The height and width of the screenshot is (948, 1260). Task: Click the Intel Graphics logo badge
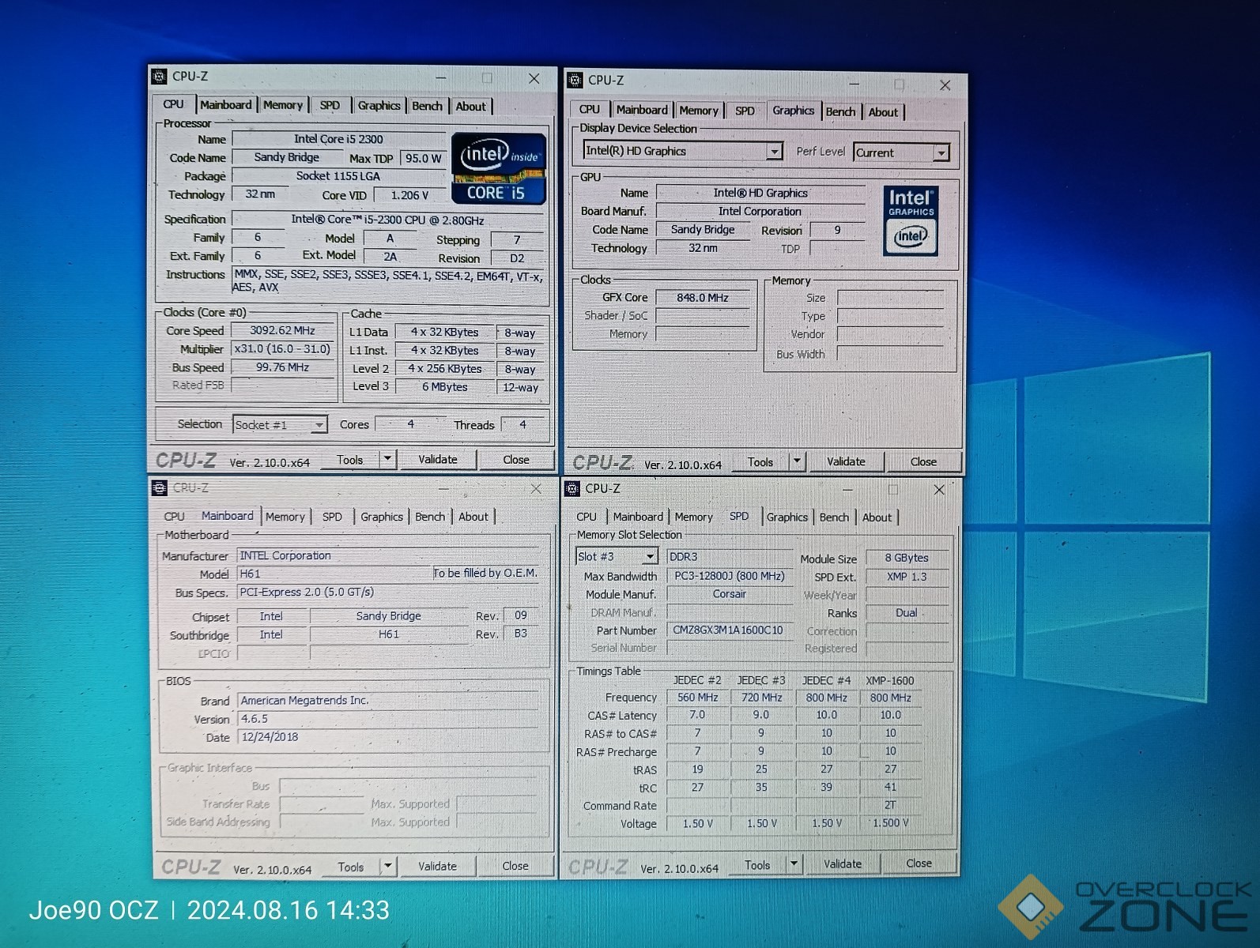(x=911, y=220)
